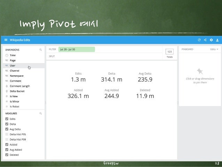Viewport: 222px width, 167px height.
Task: Select the Page dimension
Action: [24, 60]
